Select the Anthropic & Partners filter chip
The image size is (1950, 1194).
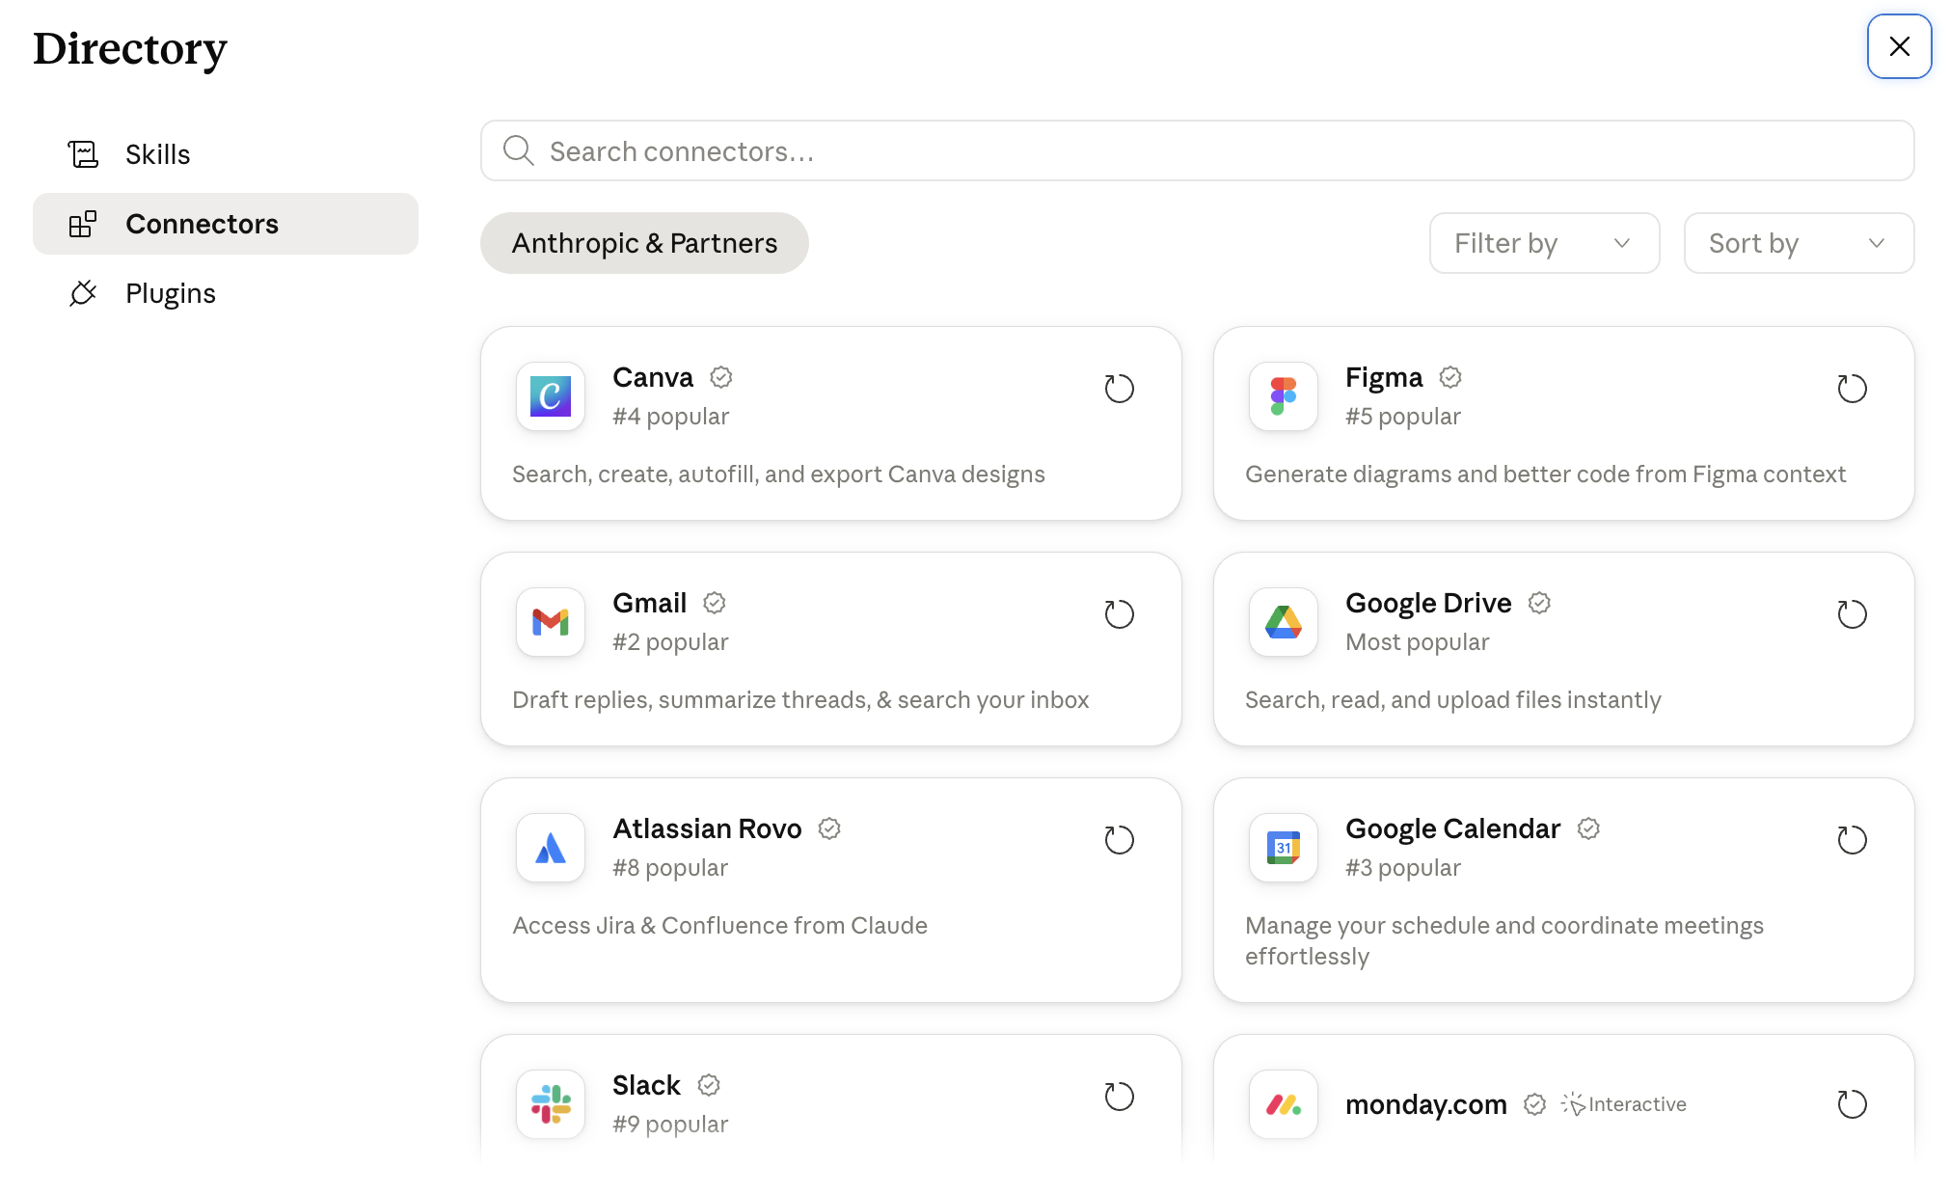[x=644, y=243]
